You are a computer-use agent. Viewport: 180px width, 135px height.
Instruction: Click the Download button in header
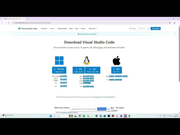click(x=156, y=29)
